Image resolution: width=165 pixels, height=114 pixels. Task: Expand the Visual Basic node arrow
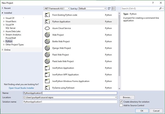click(4, 21)
